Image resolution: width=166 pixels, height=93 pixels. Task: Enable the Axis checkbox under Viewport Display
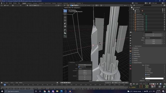click(x=146, y=67)
